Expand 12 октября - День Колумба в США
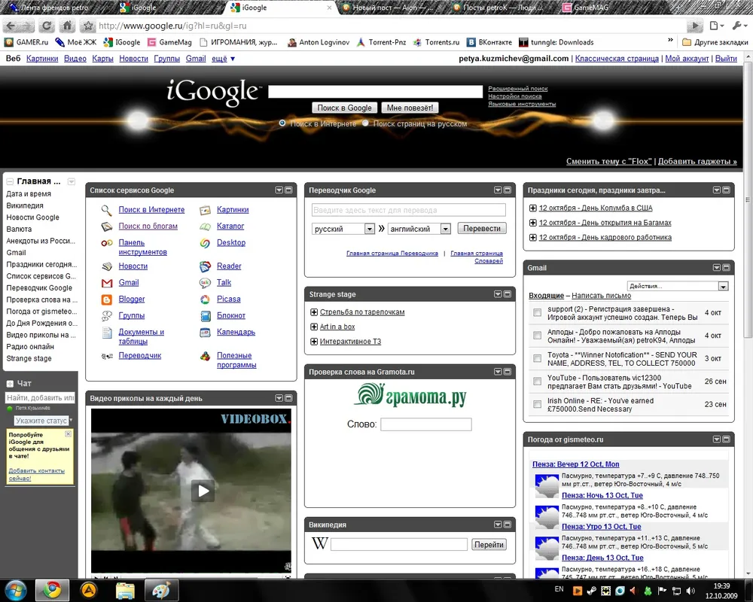Viewport: 753px width, 602px height. [532, 208]
